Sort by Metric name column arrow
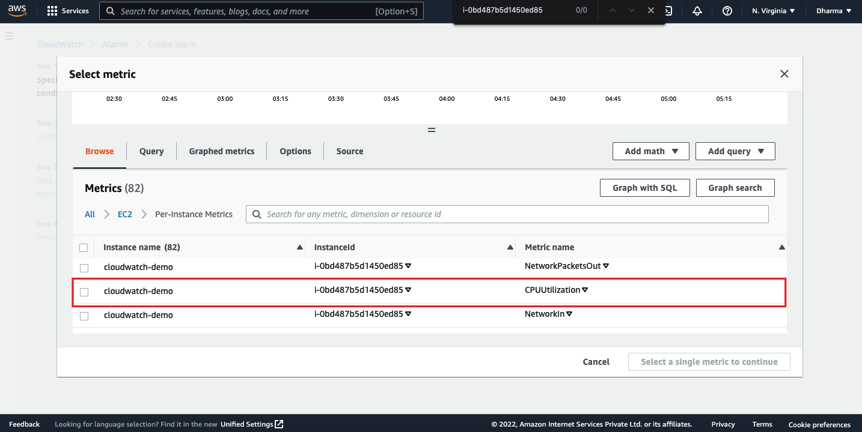The width and height of the screenshot is (862, 432). tap(781, 247)
